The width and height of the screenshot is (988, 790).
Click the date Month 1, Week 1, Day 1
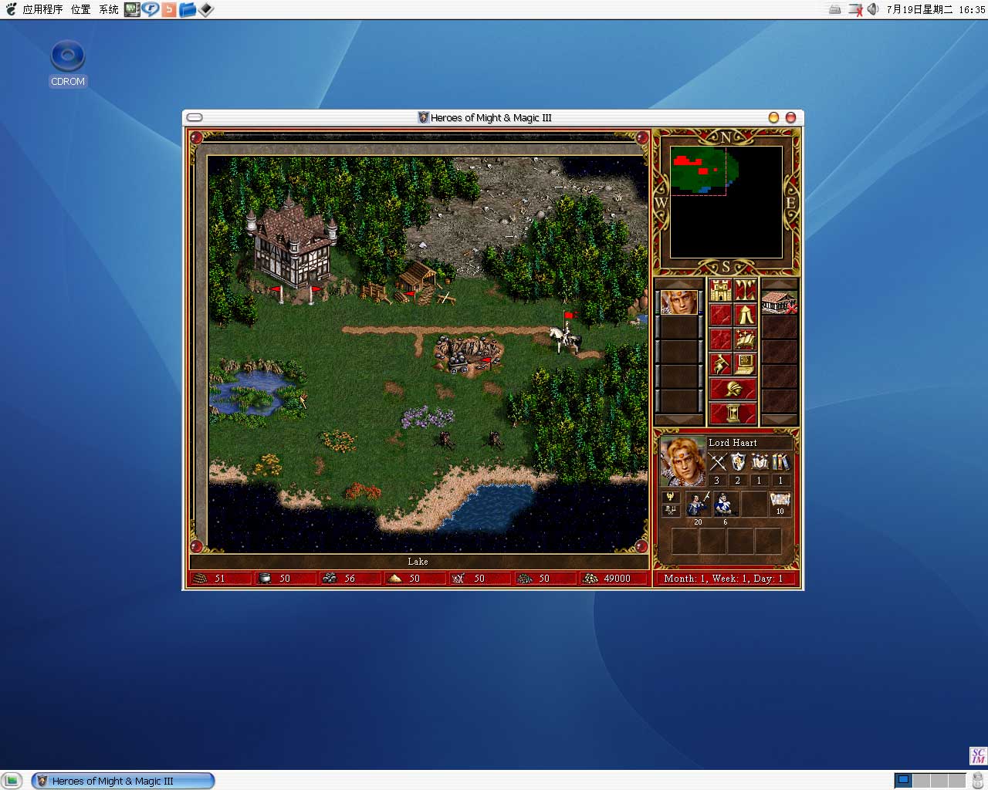pyautogui.click(x=723, y=578)
